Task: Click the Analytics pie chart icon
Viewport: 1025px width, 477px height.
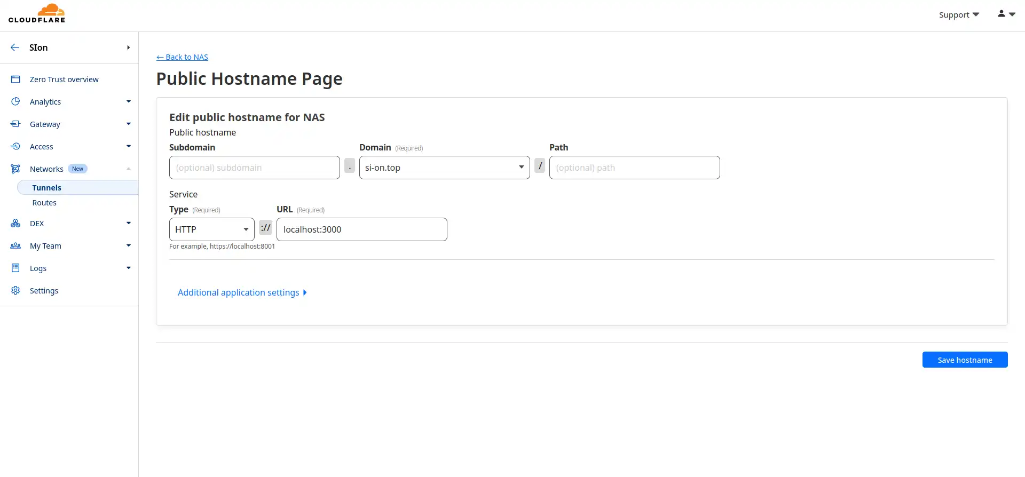Action: 15,101
